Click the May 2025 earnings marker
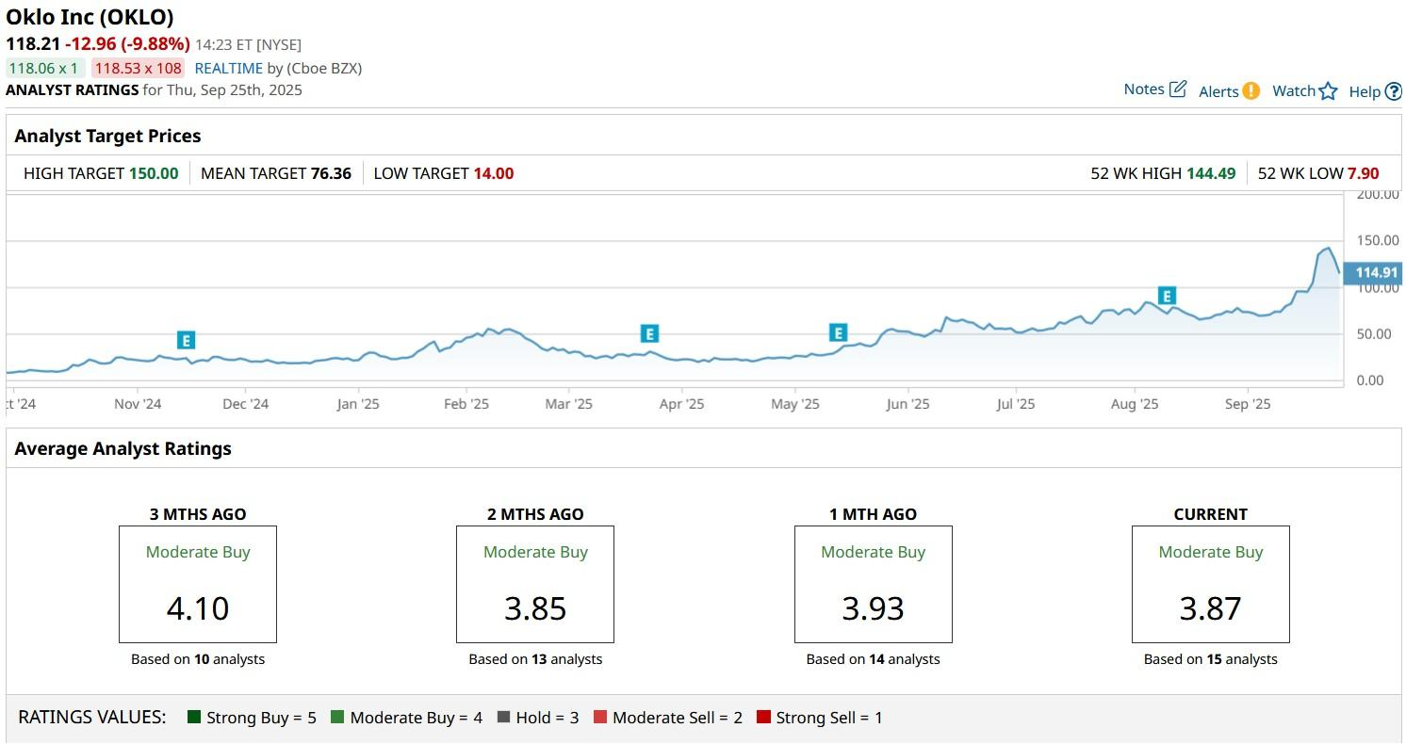 tap(838, 332)
